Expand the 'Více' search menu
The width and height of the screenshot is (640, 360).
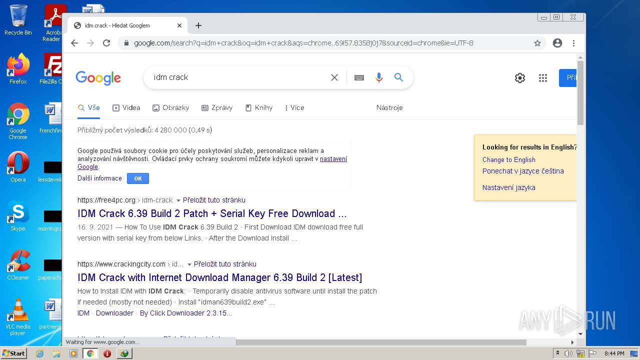294,108
